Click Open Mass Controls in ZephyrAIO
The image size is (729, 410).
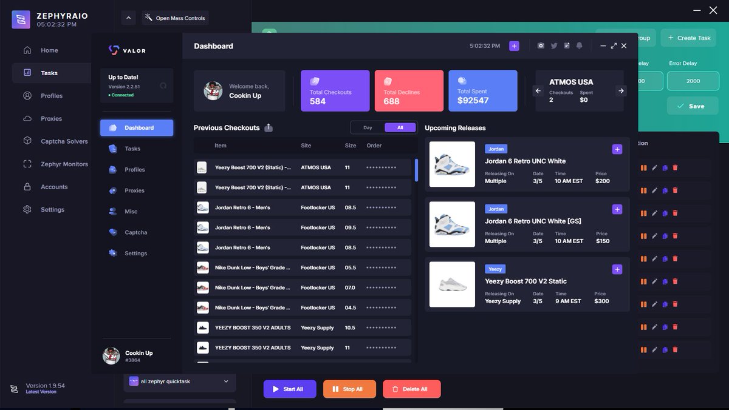[175, 18]
